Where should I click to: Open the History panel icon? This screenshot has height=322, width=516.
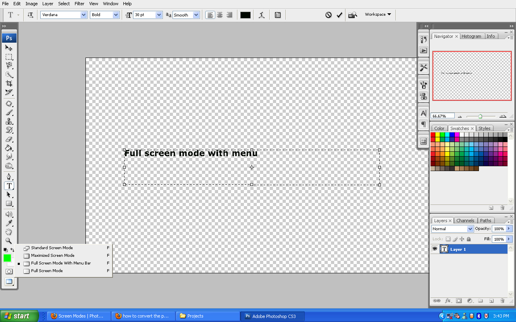423,39
